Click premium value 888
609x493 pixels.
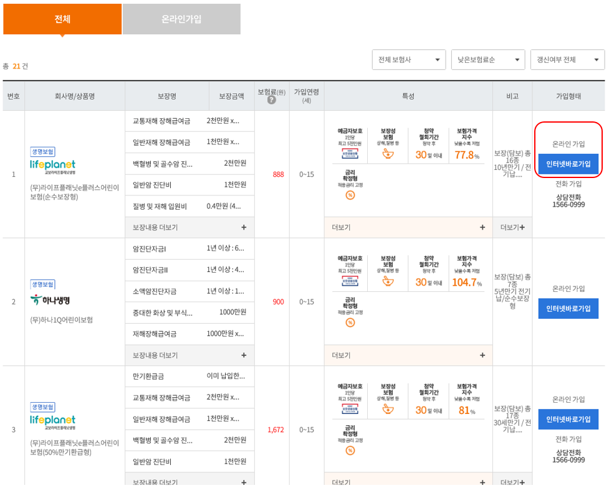(278, 174)
